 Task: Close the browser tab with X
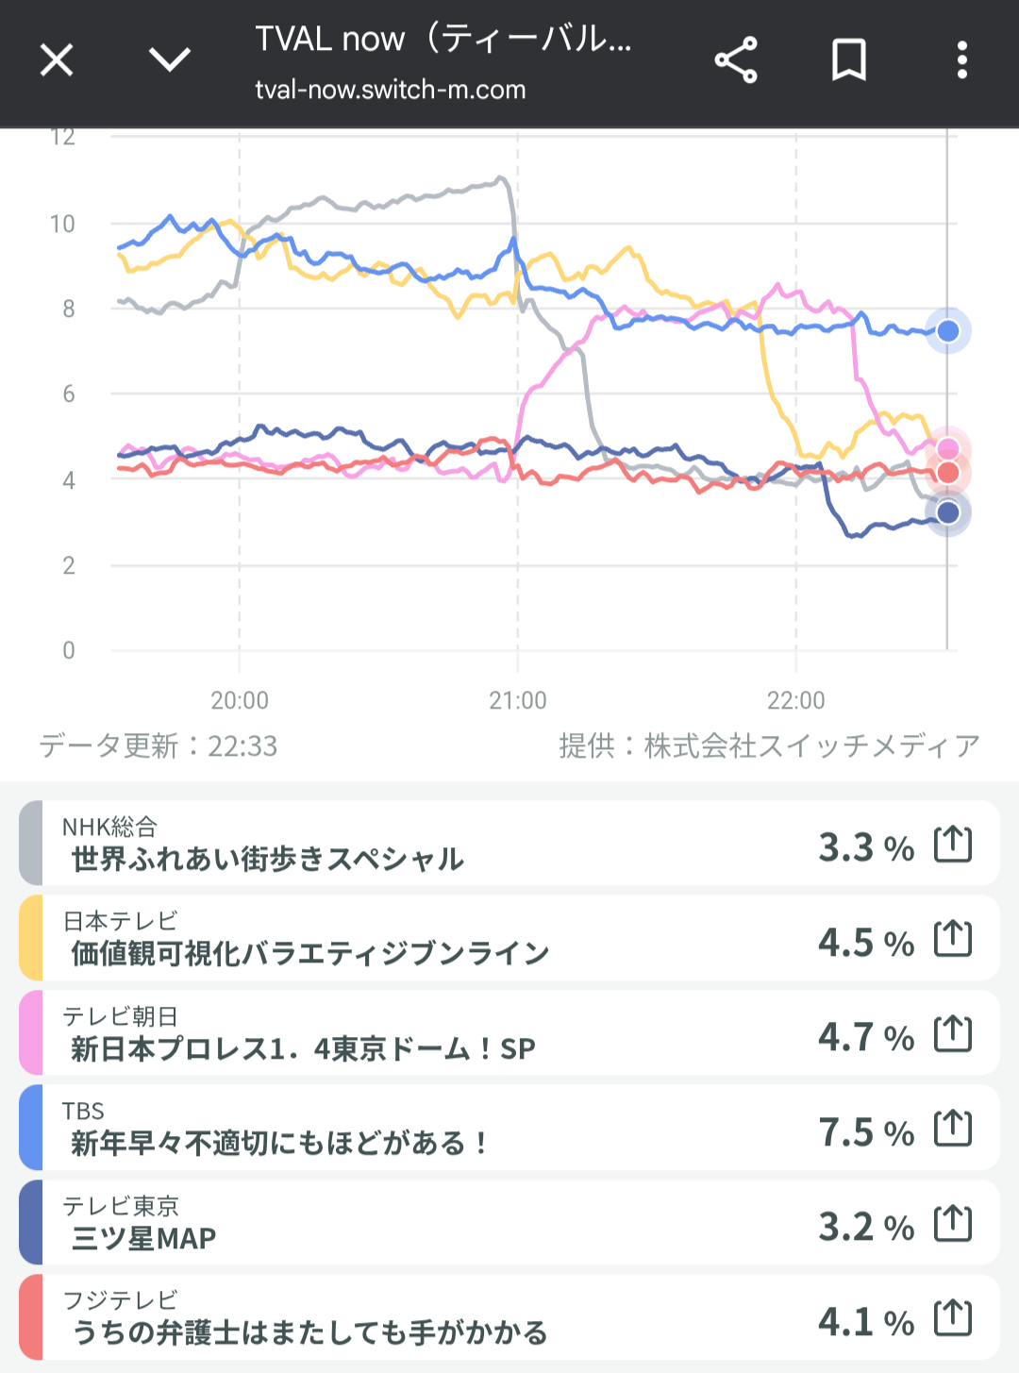pyautogui.click(x=57, y=61)
